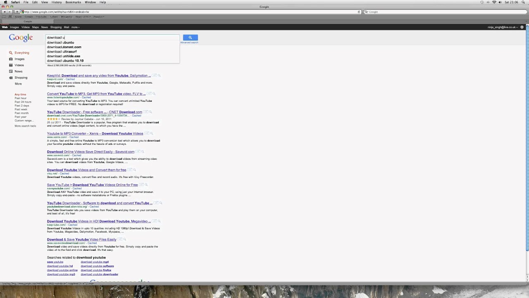The width and height of the screenshot is (529, 298).
Task: Click the magnifier preview icon beside Convert YouTube to MP3
Action: 154,94
